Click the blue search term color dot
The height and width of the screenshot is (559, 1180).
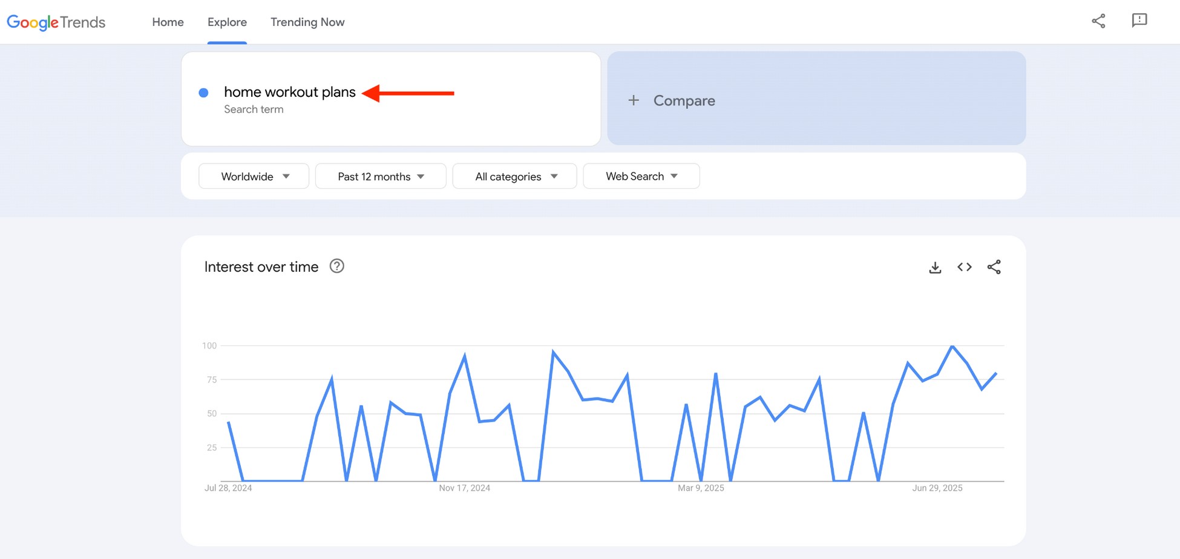(204, 91)
